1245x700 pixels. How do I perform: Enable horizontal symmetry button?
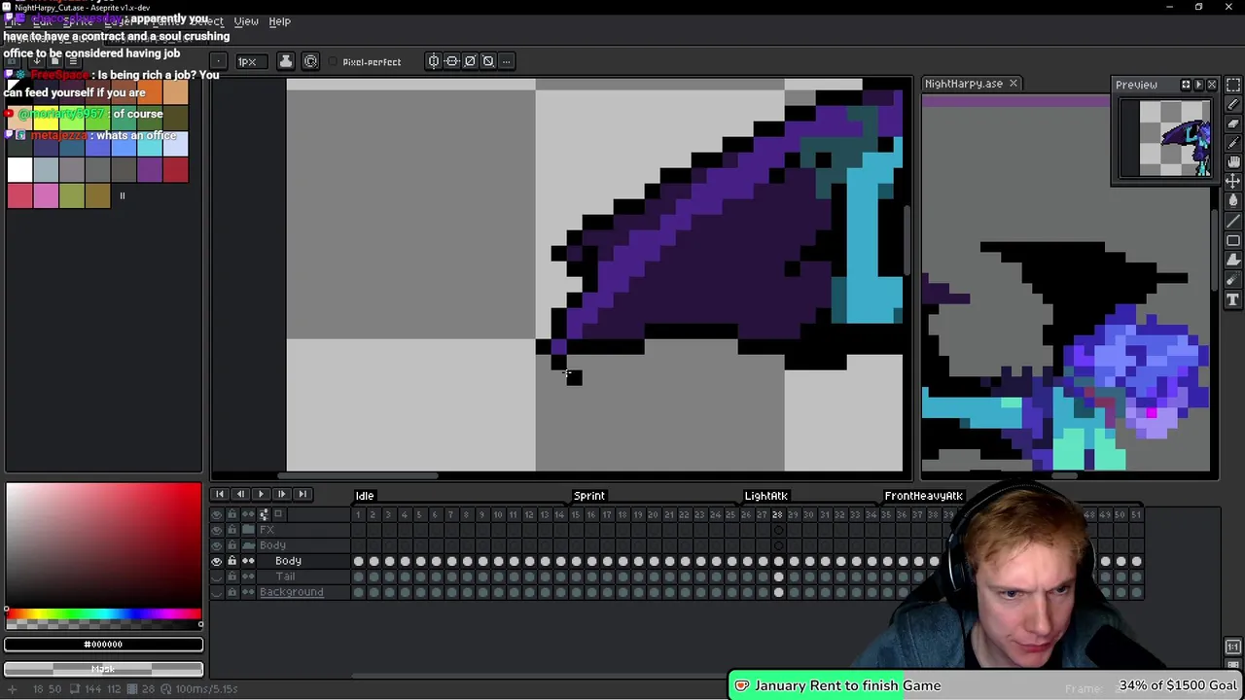point(434,61)
